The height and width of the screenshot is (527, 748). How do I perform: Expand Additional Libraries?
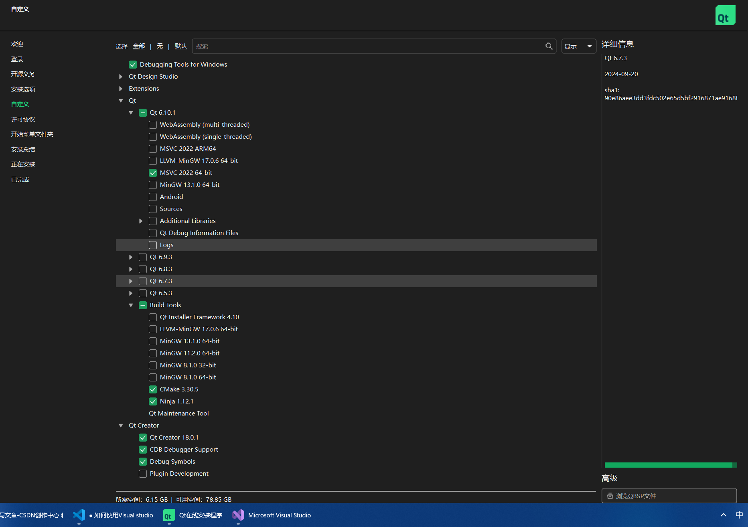tap(141, 221)
